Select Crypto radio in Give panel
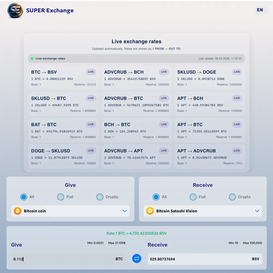The width and height of the screenshot is (273, 273). 100,197
